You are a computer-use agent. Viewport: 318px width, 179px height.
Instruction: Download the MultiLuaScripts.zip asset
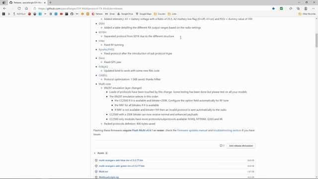109,177
